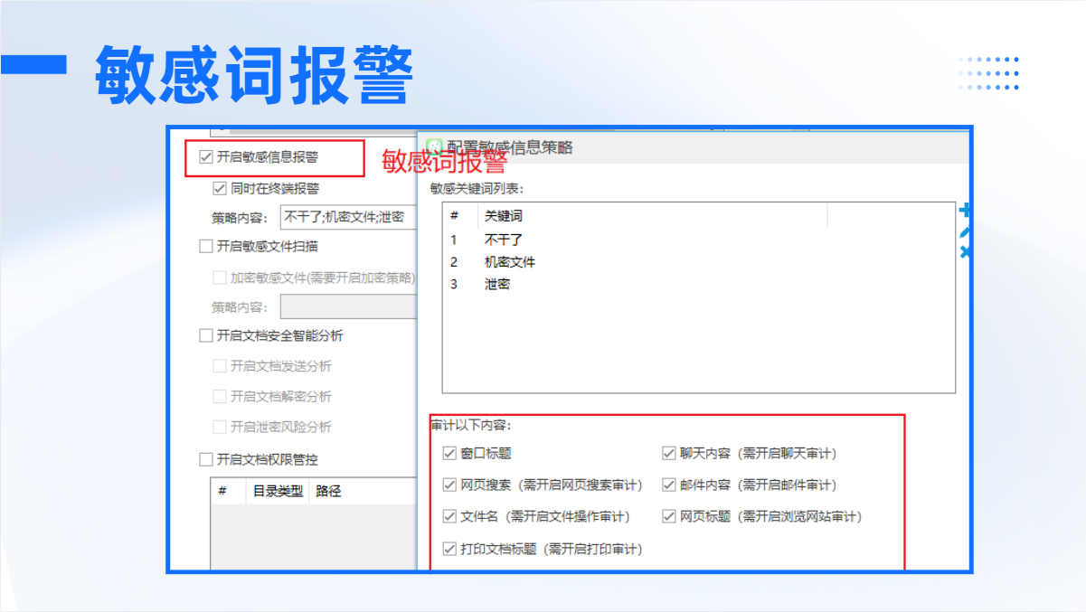The width and height of the screenshot is (1086, 612).
Task: Toggle 窗口标题 audit checkbox
Action: pos(449,454)
